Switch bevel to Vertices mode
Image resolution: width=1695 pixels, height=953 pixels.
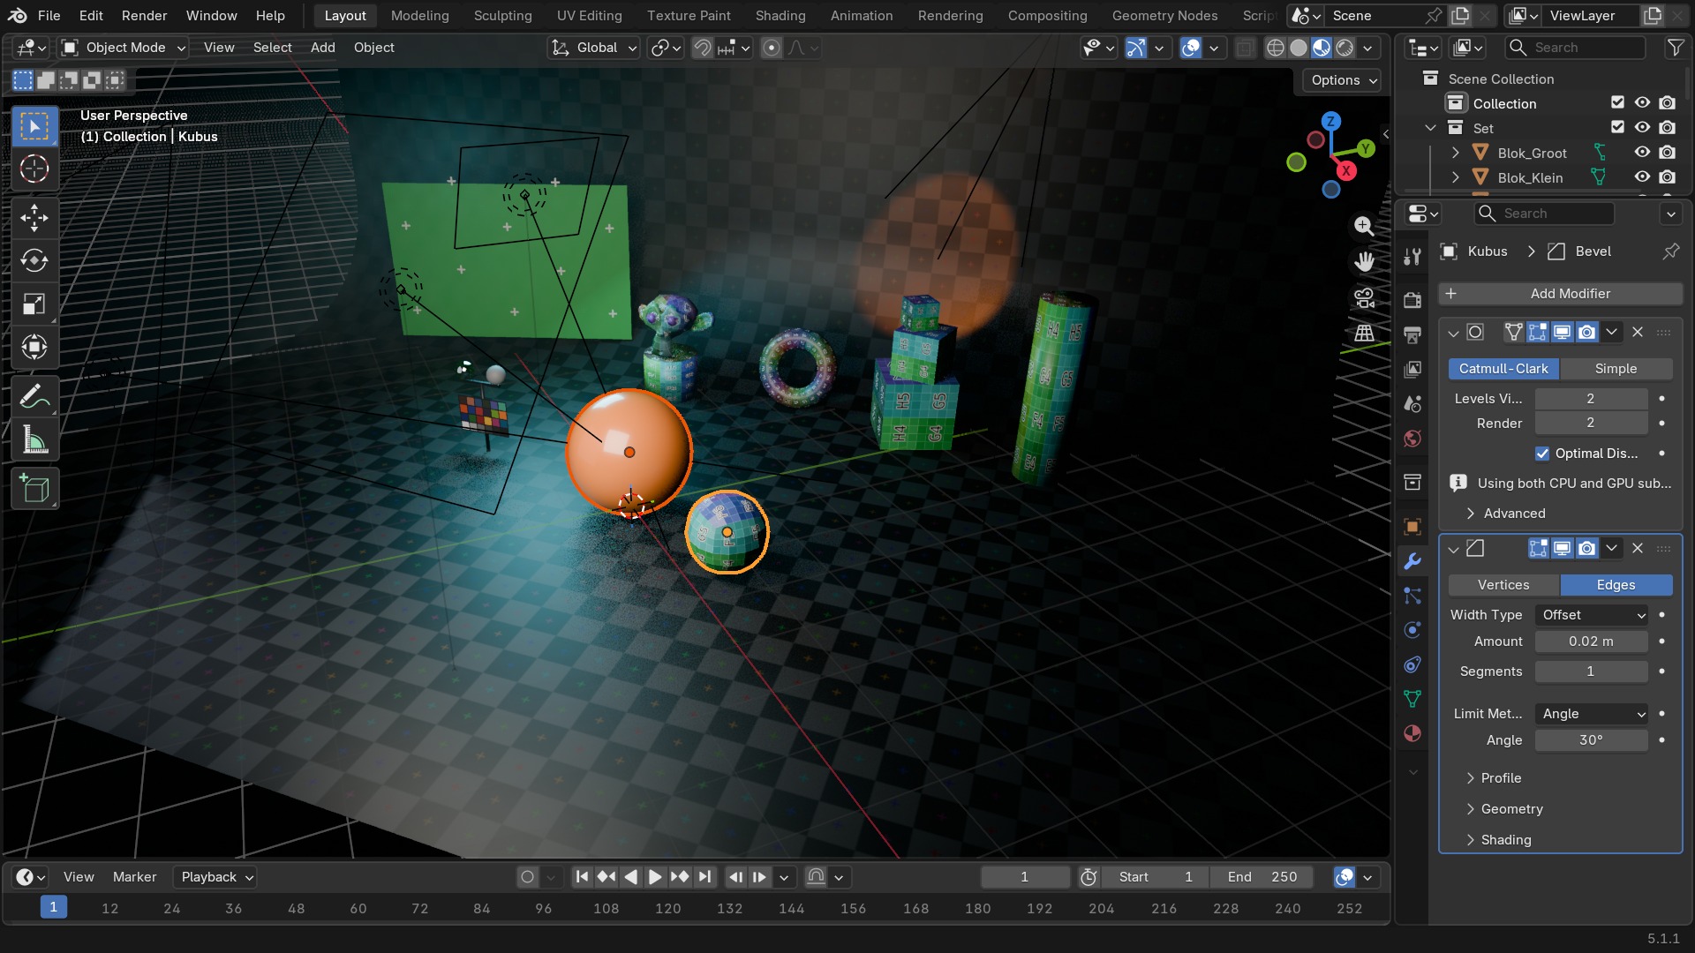click(1503, 585)
